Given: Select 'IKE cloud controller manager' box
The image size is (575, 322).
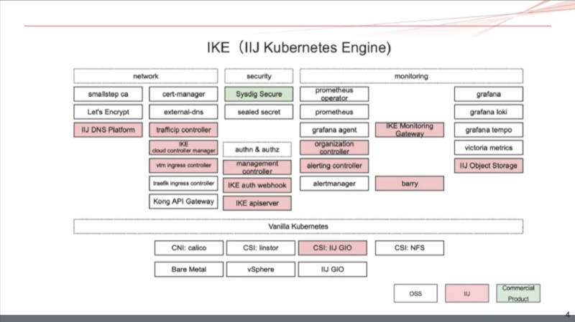Looking at the screenshot, I should click(183, 148).
